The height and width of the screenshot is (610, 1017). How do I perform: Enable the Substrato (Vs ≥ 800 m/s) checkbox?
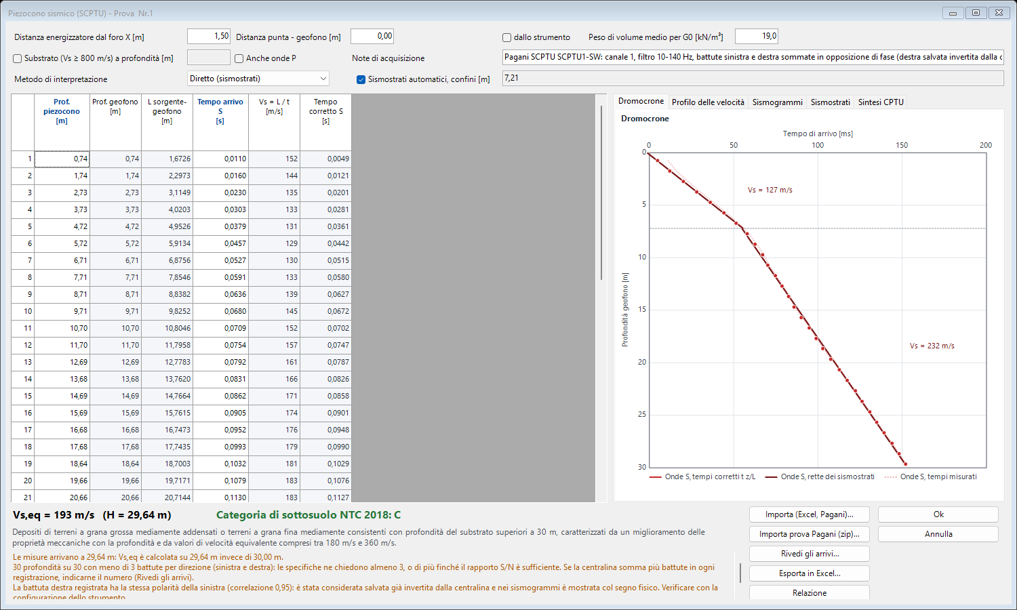click(18, 58)
